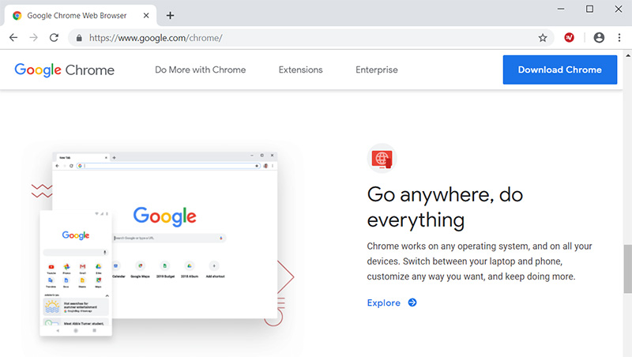Open Do More with Chrome menu item
Screen dimensions: 632x357
[x=201, y=70]
